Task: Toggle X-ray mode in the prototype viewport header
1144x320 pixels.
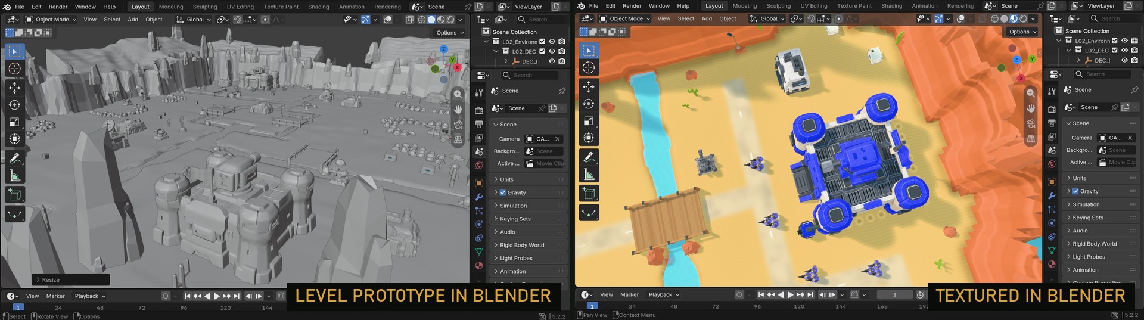Action: tap(409, 20)
